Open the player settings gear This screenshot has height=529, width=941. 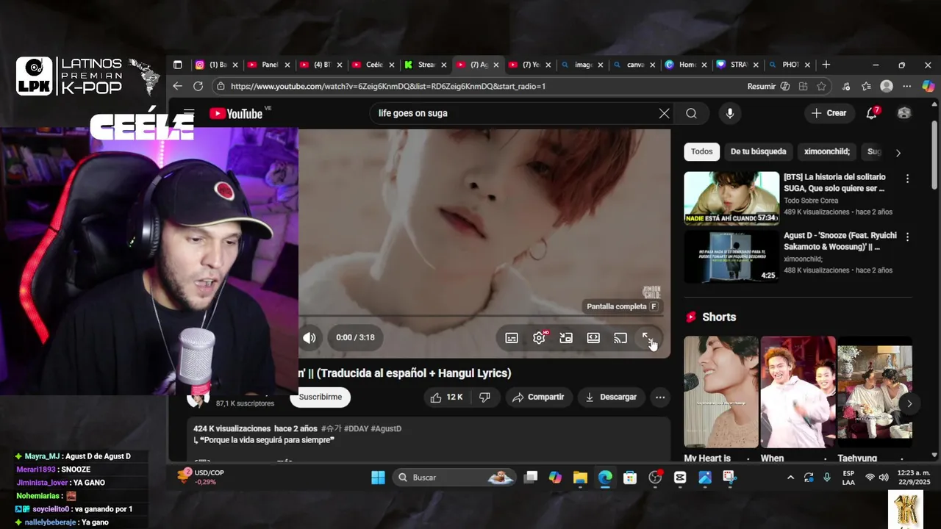(x=540, y=338)
